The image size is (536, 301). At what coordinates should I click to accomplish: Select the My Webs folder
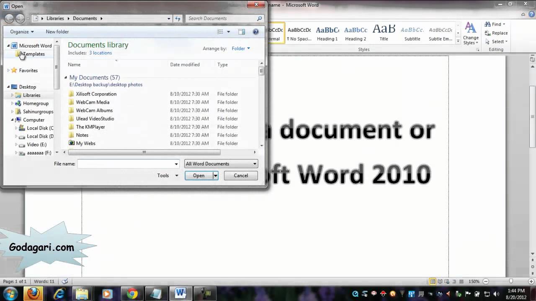[x=85, y=143]
